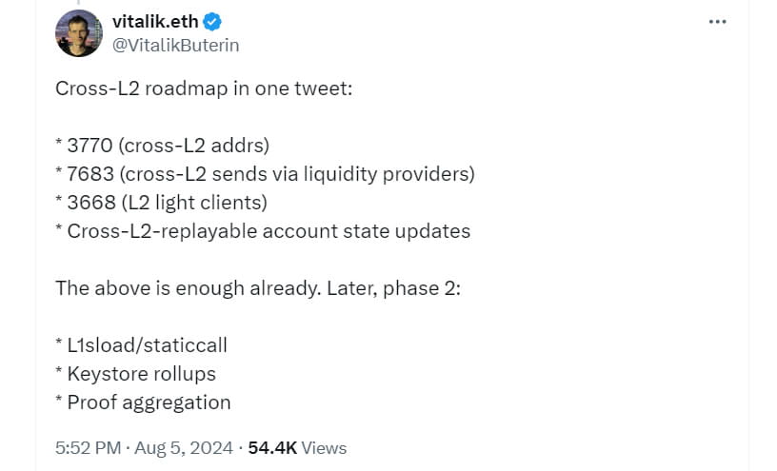Click the 'Cross-L2-replayable account state updates' line
Screen dimensions: 777x471
263,231
